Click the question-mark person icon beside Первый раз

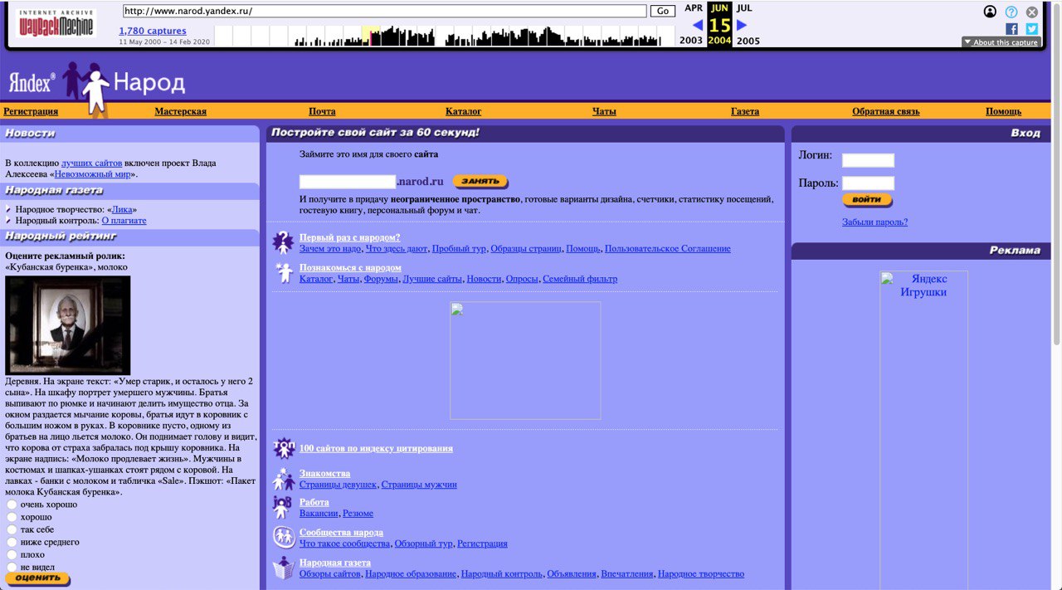click(283, 242)
